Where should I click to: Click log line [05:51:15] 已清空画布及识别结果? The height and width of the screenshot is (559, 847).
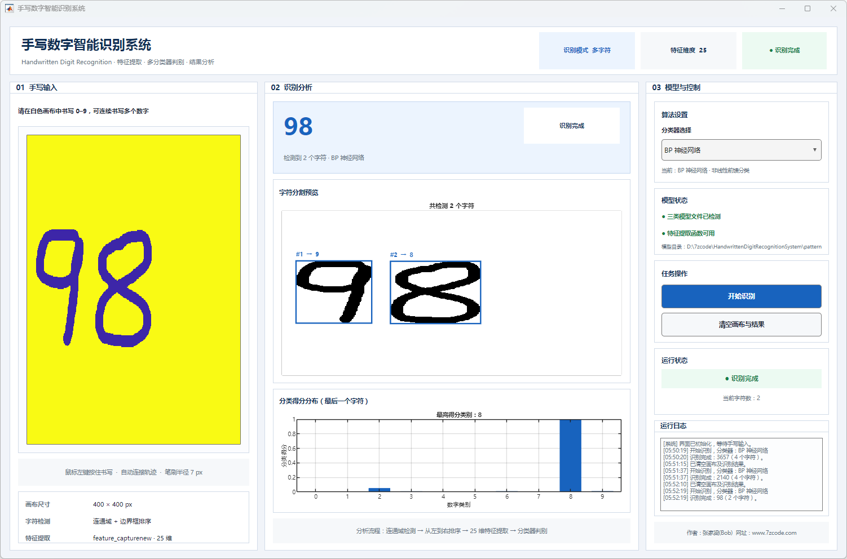(x=705, y=464)
